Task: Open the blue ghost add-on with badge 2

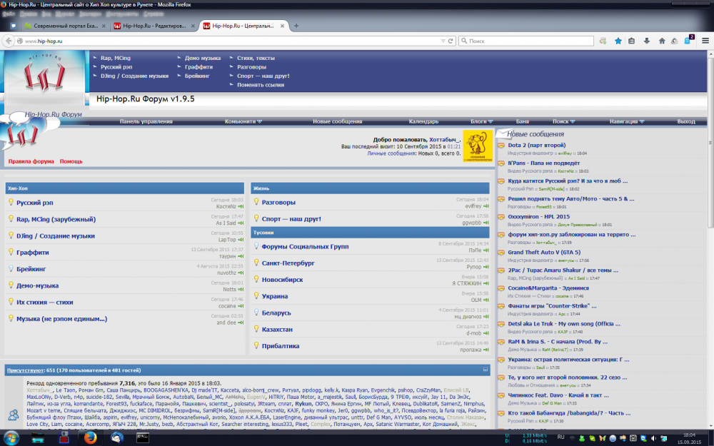Action: (x=688, y=40)
